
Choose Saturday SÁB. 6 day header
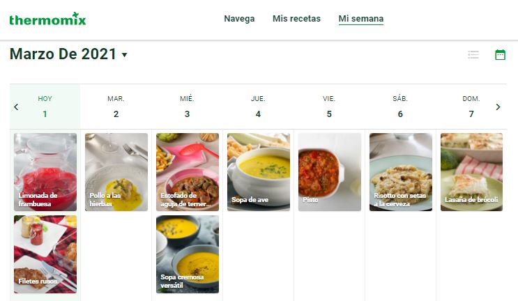[x=400, y=107]
